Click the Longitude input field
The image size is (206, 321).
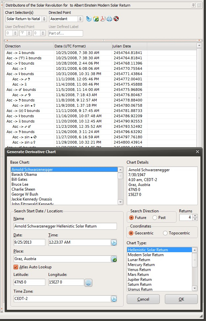[x=66, y=282]
